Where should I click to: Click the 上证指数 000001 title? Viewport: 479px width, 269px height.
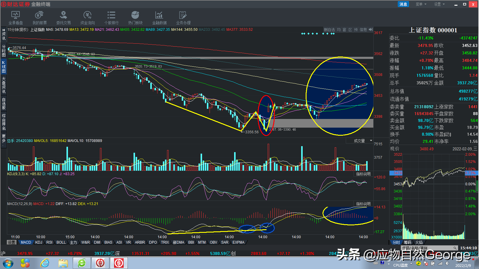point(433,30)
